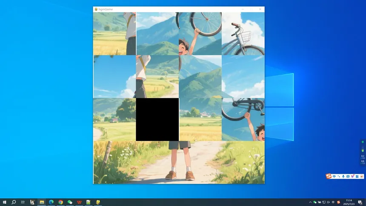Click Sogou icon in system tray
This screenshot has height=206, width=366.
point(338,202)
